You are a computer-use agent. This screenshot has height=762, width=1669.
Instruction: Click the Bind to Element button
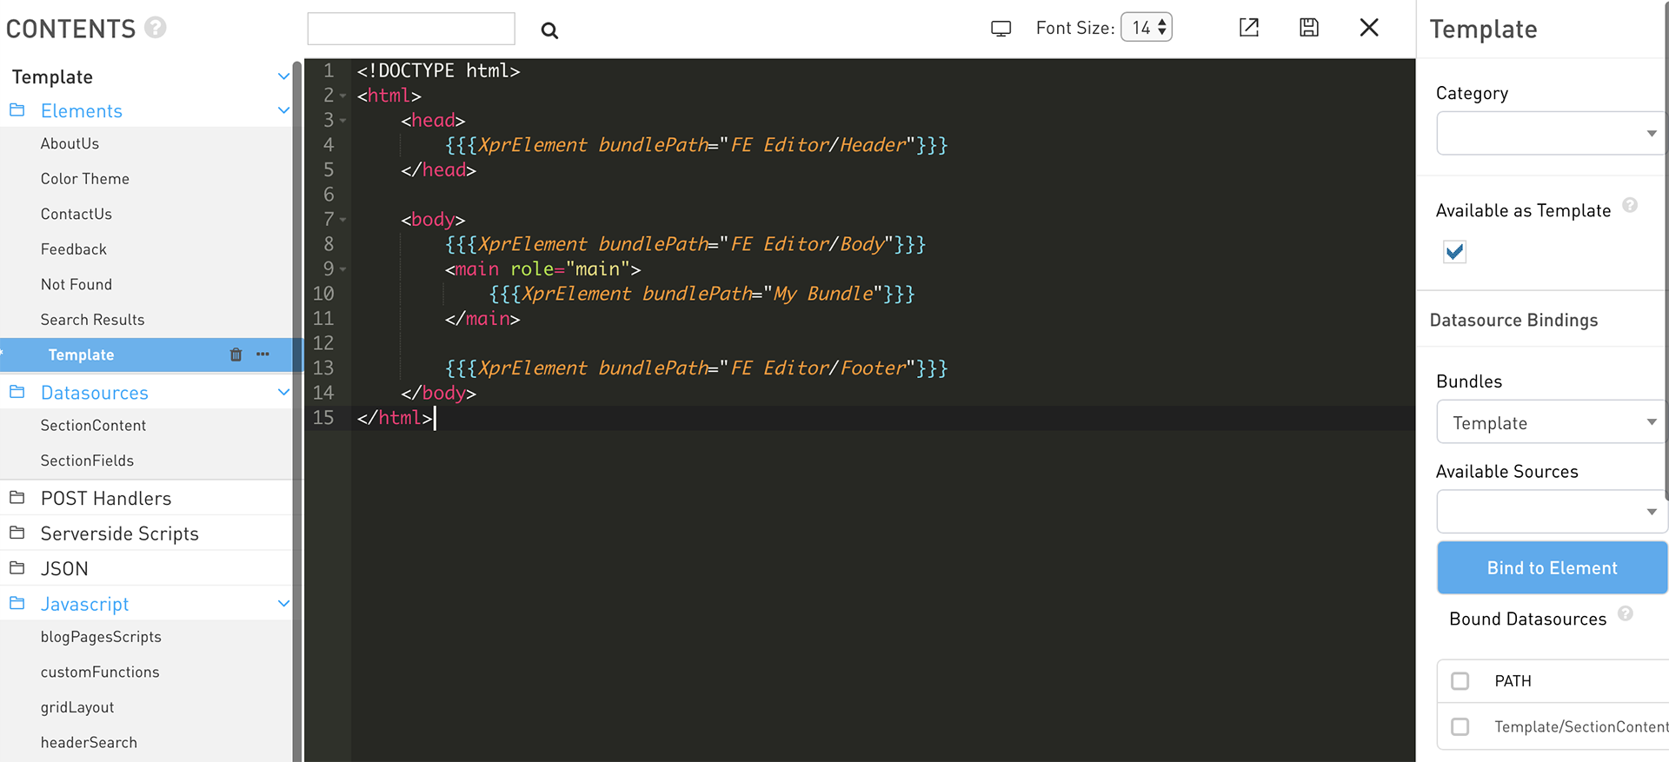[1552, 567]
